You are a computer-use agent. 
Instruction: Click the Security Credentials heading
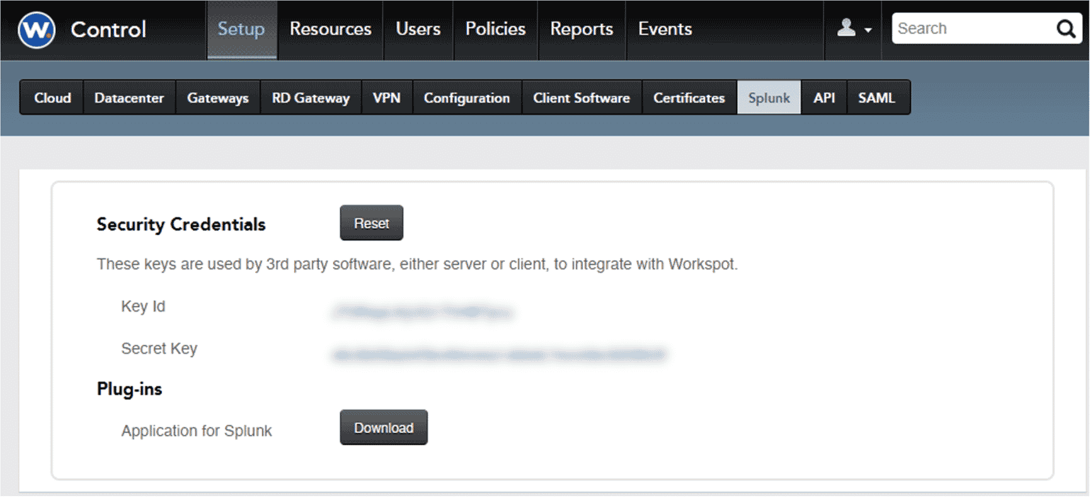tap(181, 224)
